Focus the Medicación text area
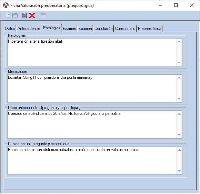 (92, 88)
